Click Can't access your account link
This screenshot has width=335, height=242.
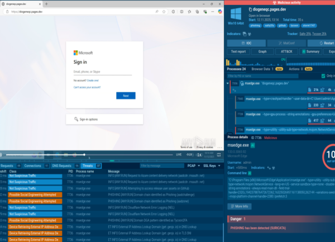tap(87, 87)
